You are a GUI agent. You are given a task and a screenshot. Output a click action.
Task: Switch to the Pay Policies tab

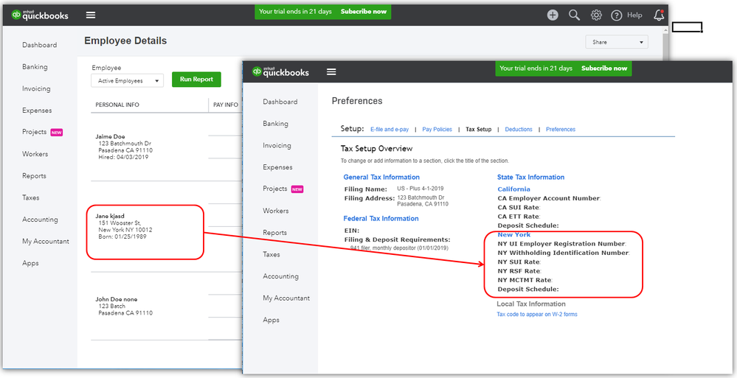437,129
